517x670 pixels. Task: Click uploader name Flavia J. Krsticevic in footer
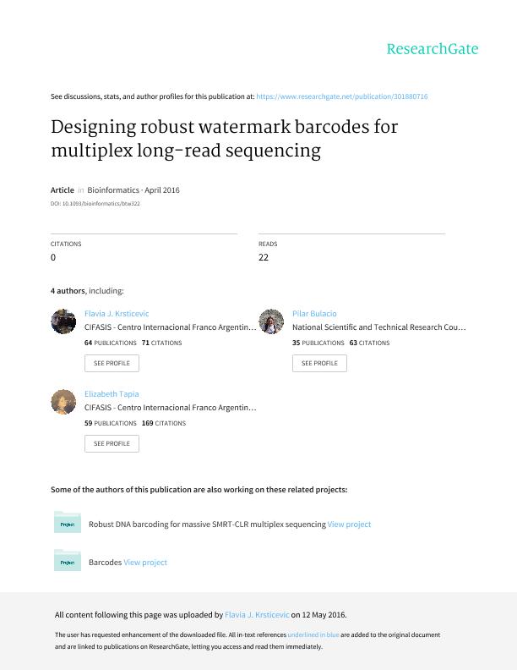pos(257,615)
